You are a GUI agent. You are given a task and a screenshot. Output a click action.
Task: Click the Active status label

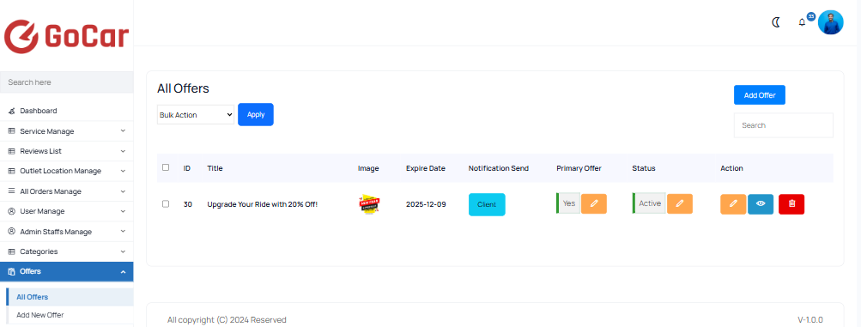click(649, 203)
